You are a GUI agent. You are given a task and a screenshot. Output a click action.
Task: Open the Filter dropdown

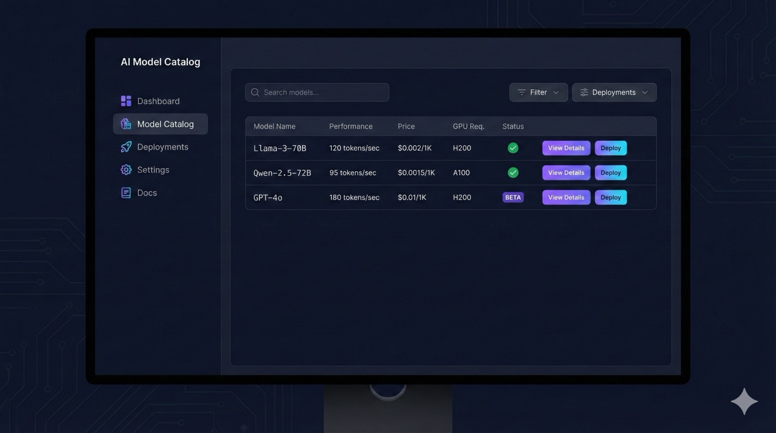pos(538,92)
